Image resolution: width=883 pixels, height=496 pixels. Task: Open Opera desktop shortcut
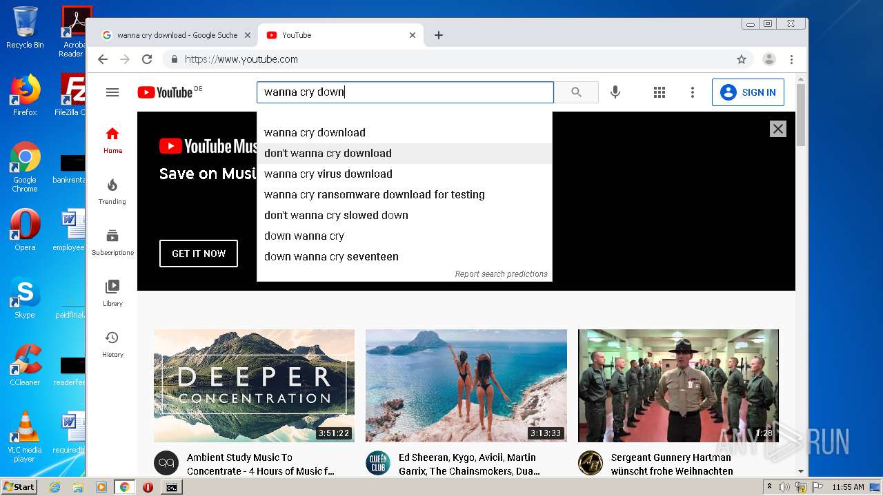(25, 230)
